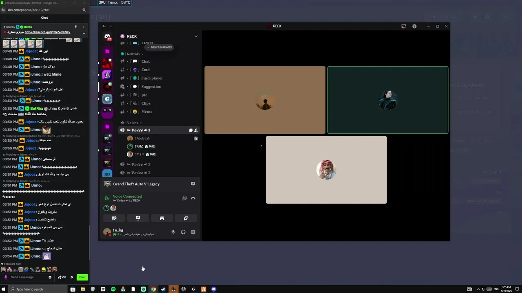Screen dimensions: 522x293
Task: Open Google Chrome from taskbar
Action: click(x=153, y=289)
